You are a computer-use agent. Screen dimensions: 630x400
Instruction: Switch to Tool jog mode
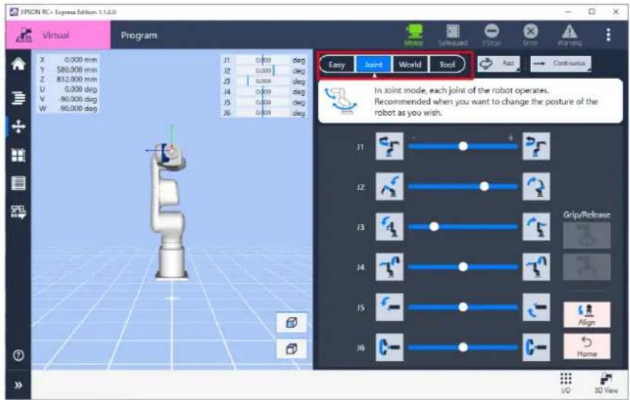coord(447,64)
